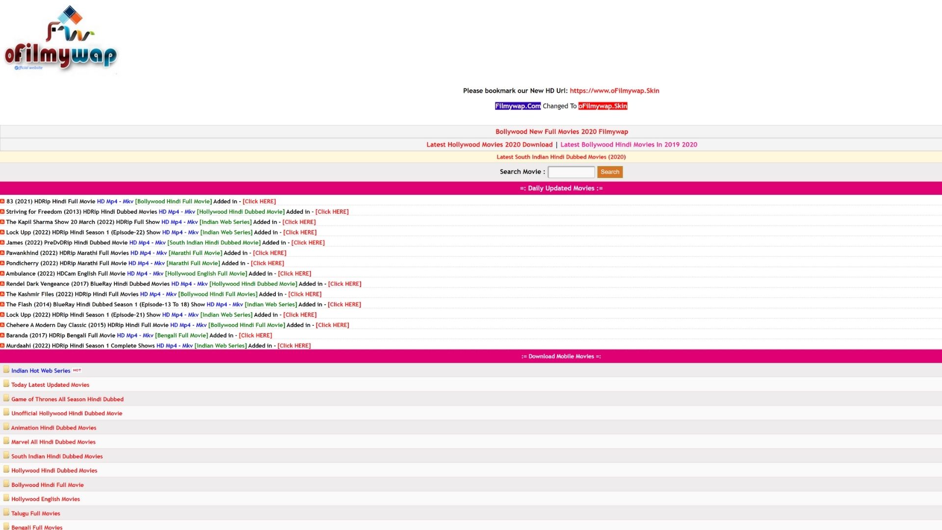Screen dimensions: 942x530
Task: Click [Click HERE] for Rendel Dark Vengeance
Action: pyautogui.click(x=344, y=284)
